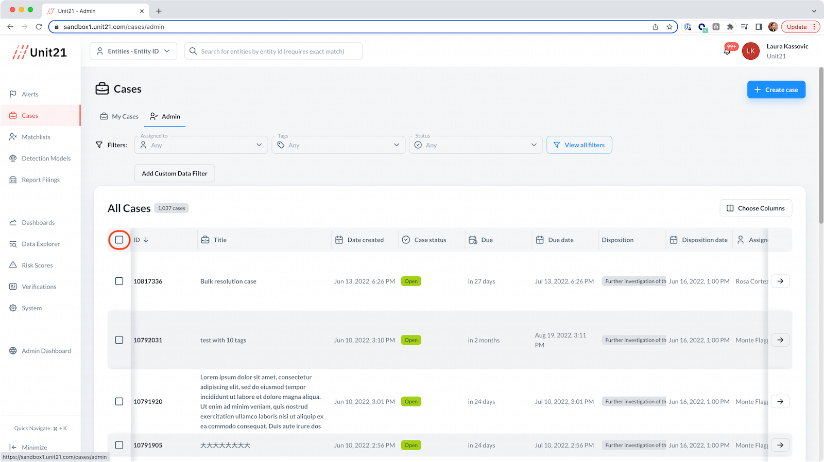Open arrow for case 10817336

pos(780,281)
